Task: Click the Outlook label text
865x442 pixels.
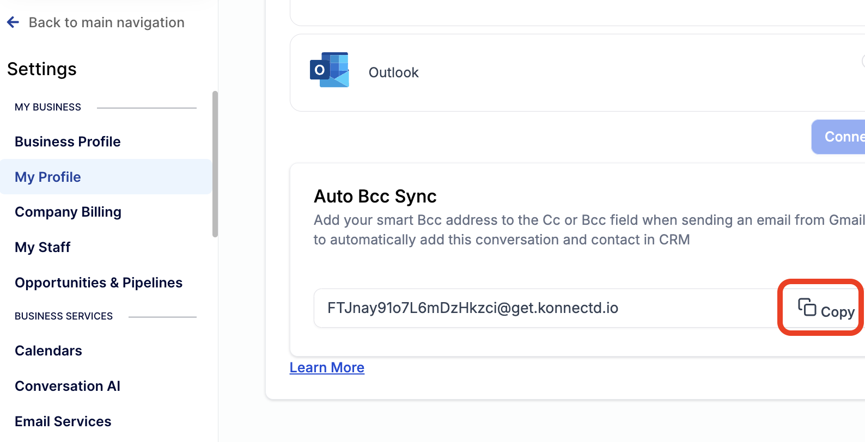Action: pos(393,72)
